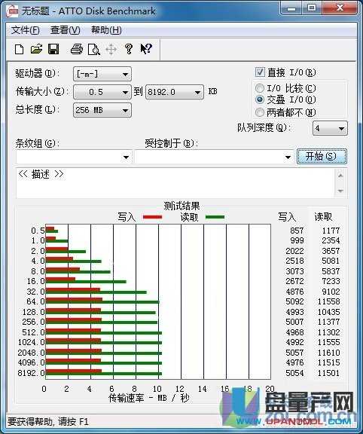363x434 pixels.
Task: Click the read value 11610
Action: [328, 353]
